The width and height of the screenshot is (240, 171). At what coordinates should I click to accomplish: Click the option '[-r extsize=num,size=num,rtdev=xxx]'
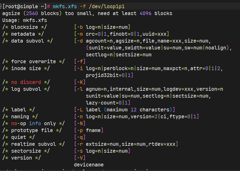coord(126,144)
